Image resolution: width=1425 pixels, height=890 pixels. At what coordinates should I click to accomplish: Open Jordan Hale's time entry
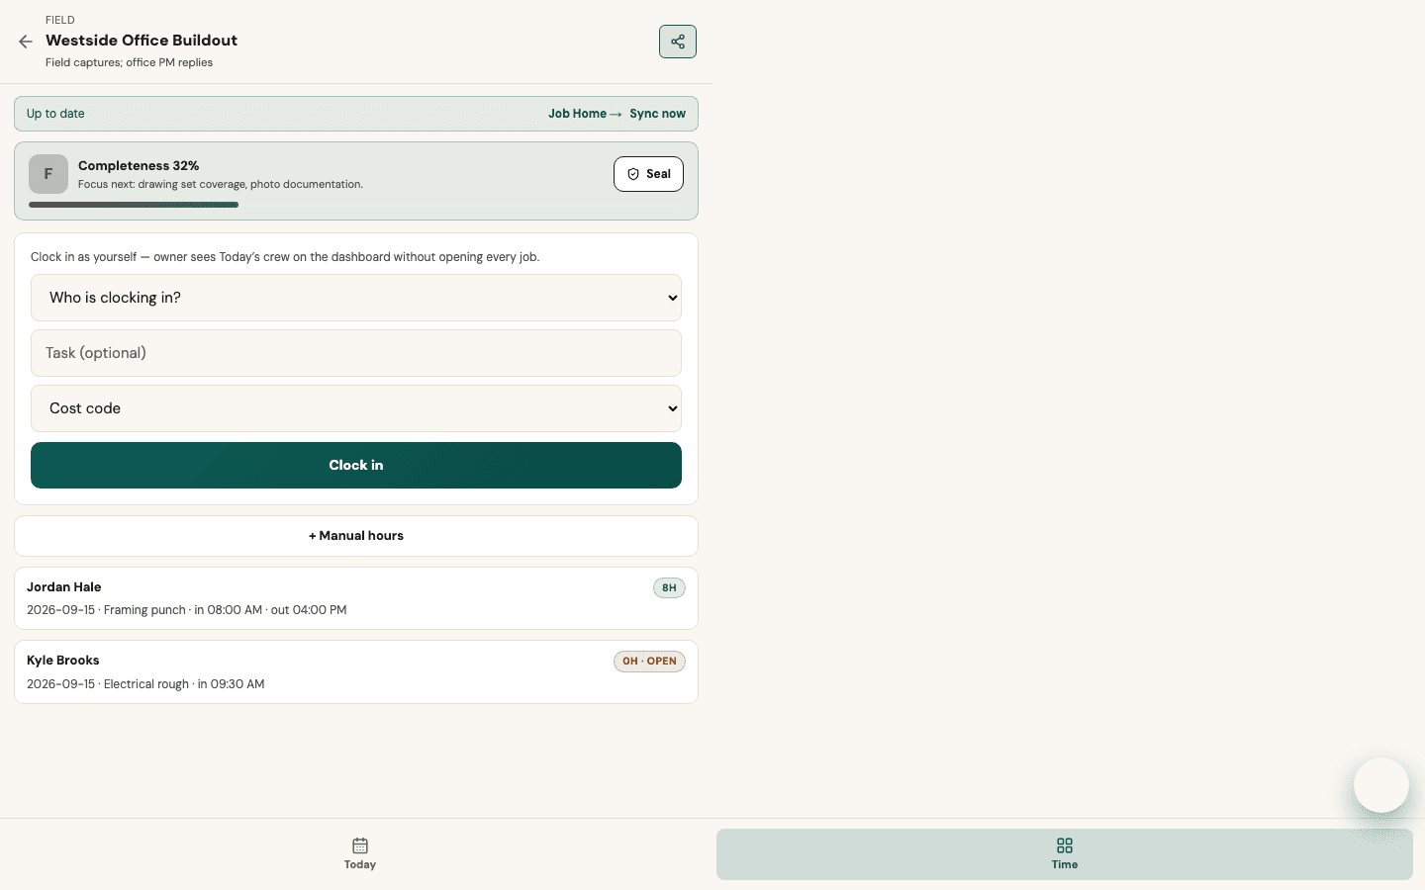pos(356,598)
